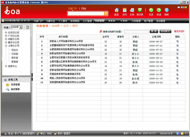
Task: Delete record 安徽省人大网站建设和办公OA项目
Action: point(177,41)
